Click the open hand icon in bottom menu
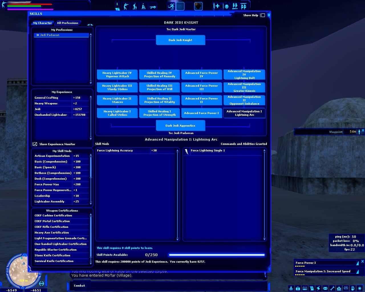Viewport: 365px width, 292px height. 353,288
